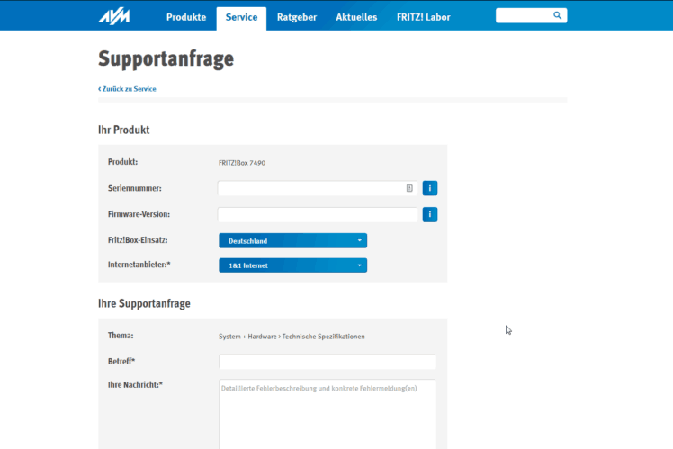Open the Aktuelles menu

pos(356,17)
